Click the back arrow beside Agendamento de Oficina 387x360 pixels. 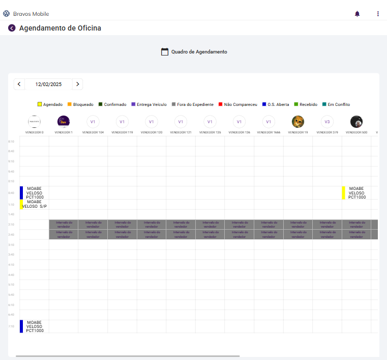pos(12,28)
